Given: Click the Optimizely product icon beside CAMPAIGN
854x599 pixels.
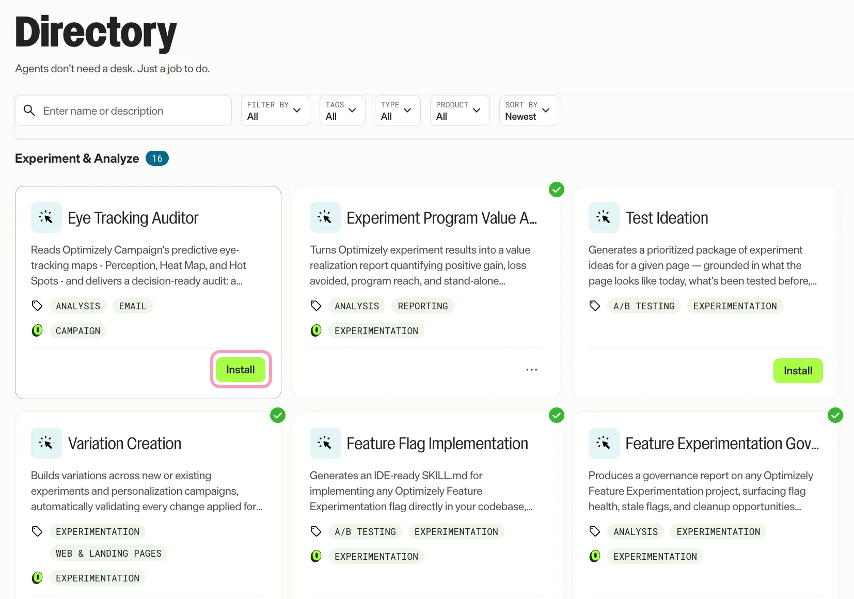Looking at the screenshot, I should (x=37, y=330).
